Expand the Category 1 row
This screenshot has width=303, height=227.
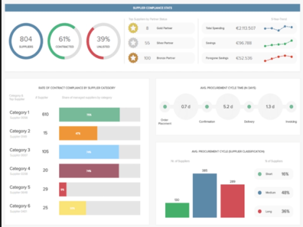point(19,114)
